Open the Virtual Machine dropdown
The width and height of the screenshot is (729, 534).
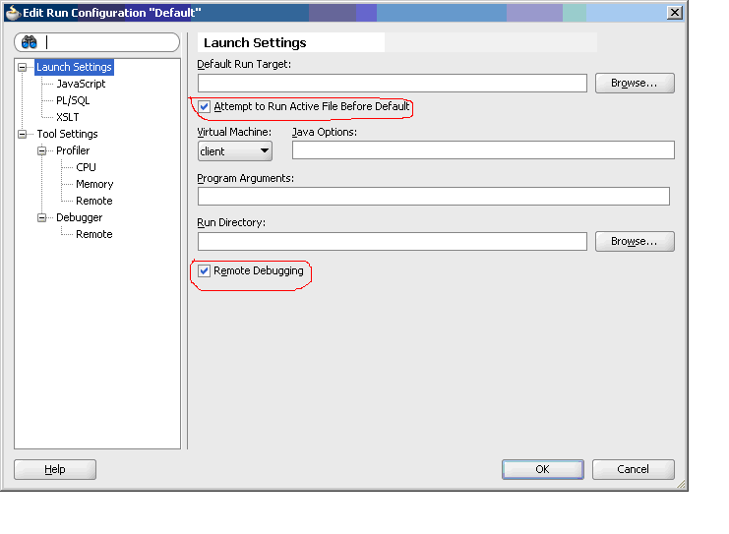[235, 151]
